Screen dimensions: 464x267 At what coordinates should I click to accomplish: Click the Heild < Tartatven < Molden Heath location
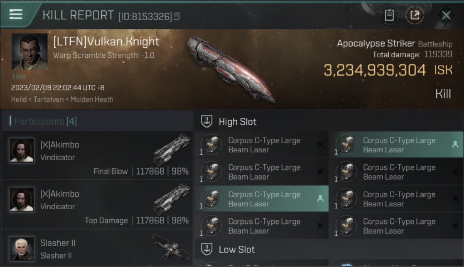point(62,99)
